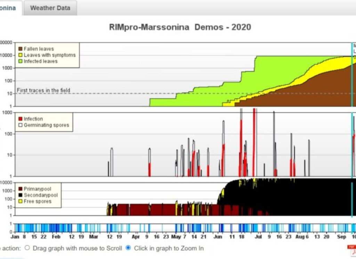Click the Free spores yellow swatch

pos(20,201)
